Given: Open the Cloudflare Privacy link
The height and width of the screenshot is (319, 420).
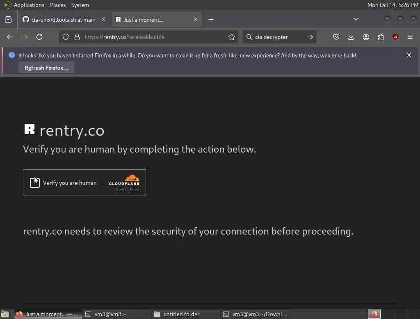Looking at the screenshot, I should 121,189.
